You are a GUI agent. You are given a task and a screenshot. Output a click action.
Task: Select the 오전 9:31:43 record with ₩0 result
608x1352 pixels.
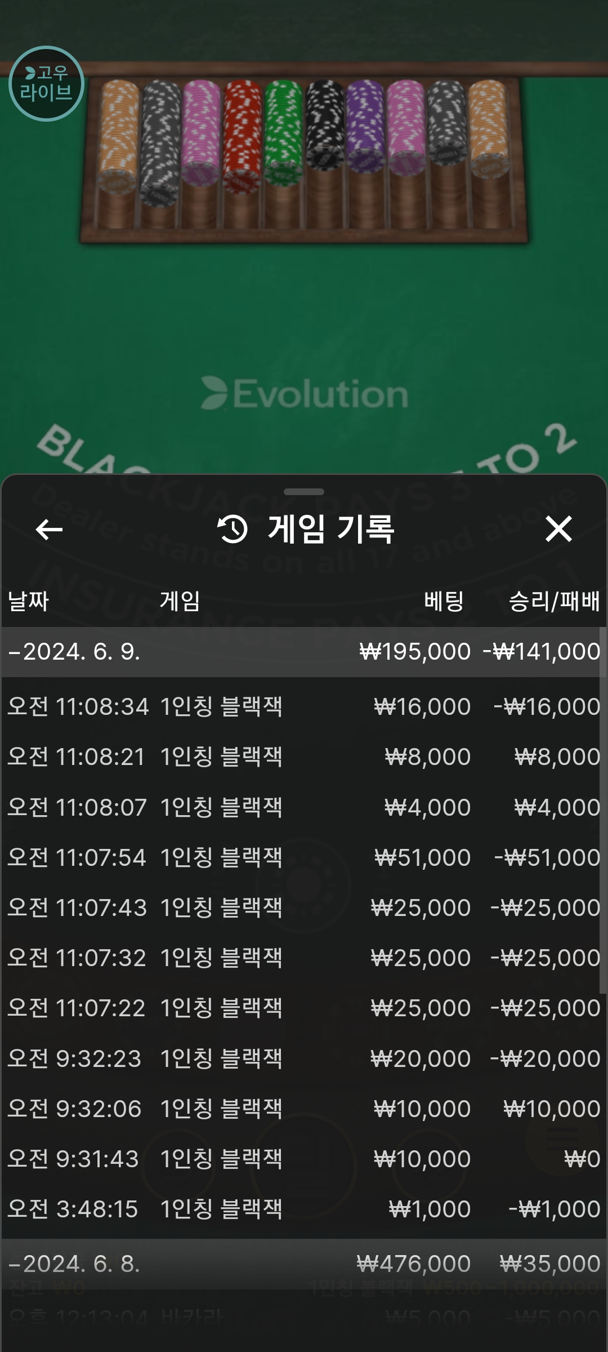pyautogui.click(x=304, y=1159)
